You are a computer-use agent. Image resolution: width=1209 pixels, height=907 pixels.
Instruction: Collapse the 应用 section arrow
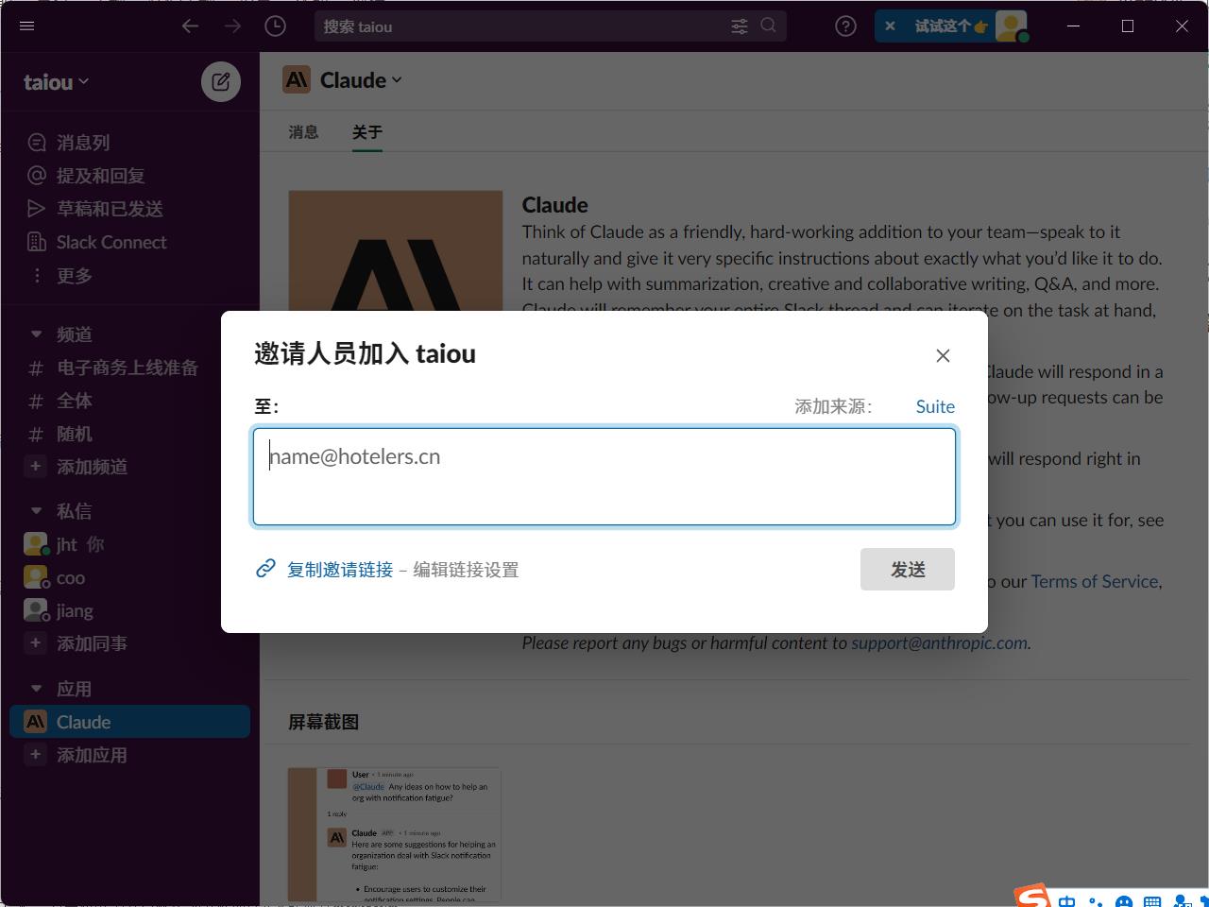click(36, 689)
